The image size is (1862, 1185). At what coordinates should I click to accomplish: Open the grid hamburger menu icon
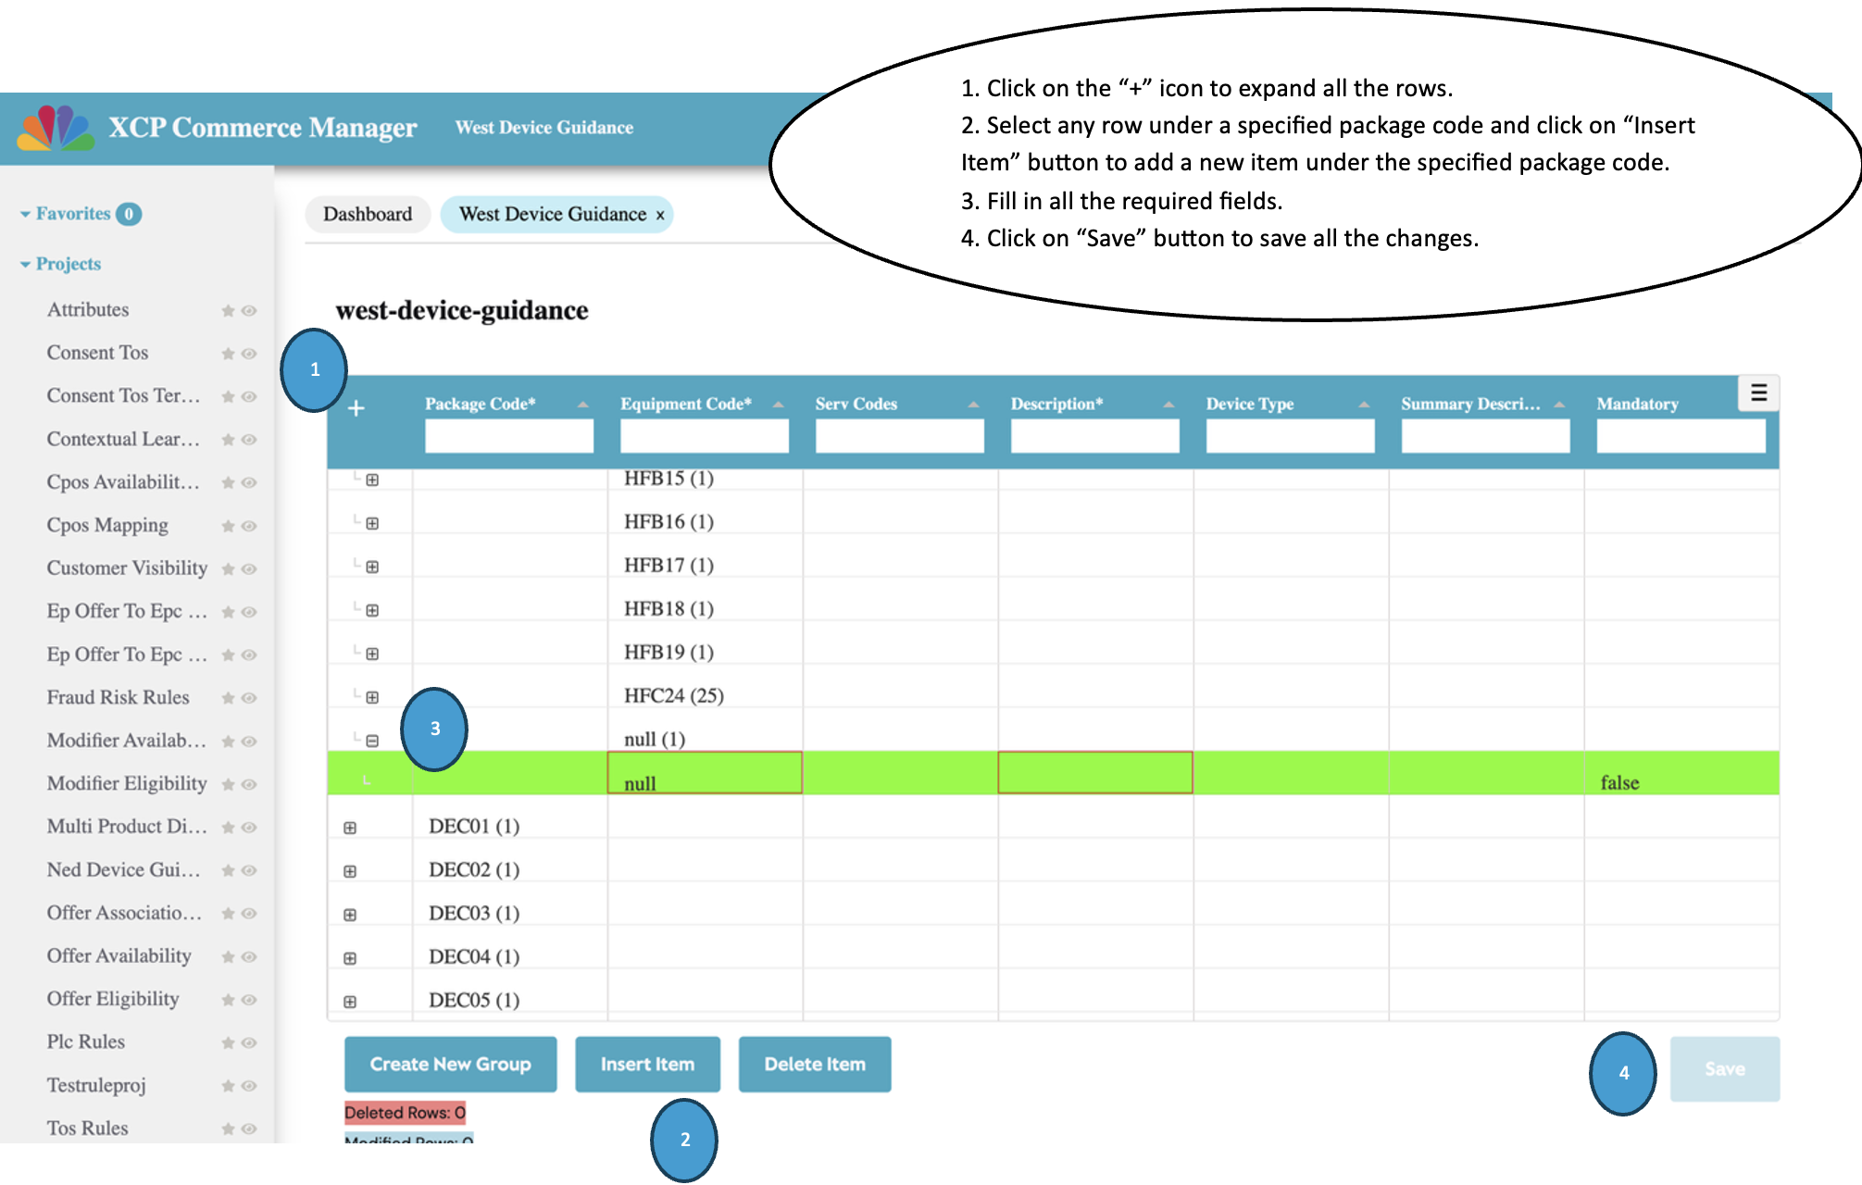point(1758,393)
